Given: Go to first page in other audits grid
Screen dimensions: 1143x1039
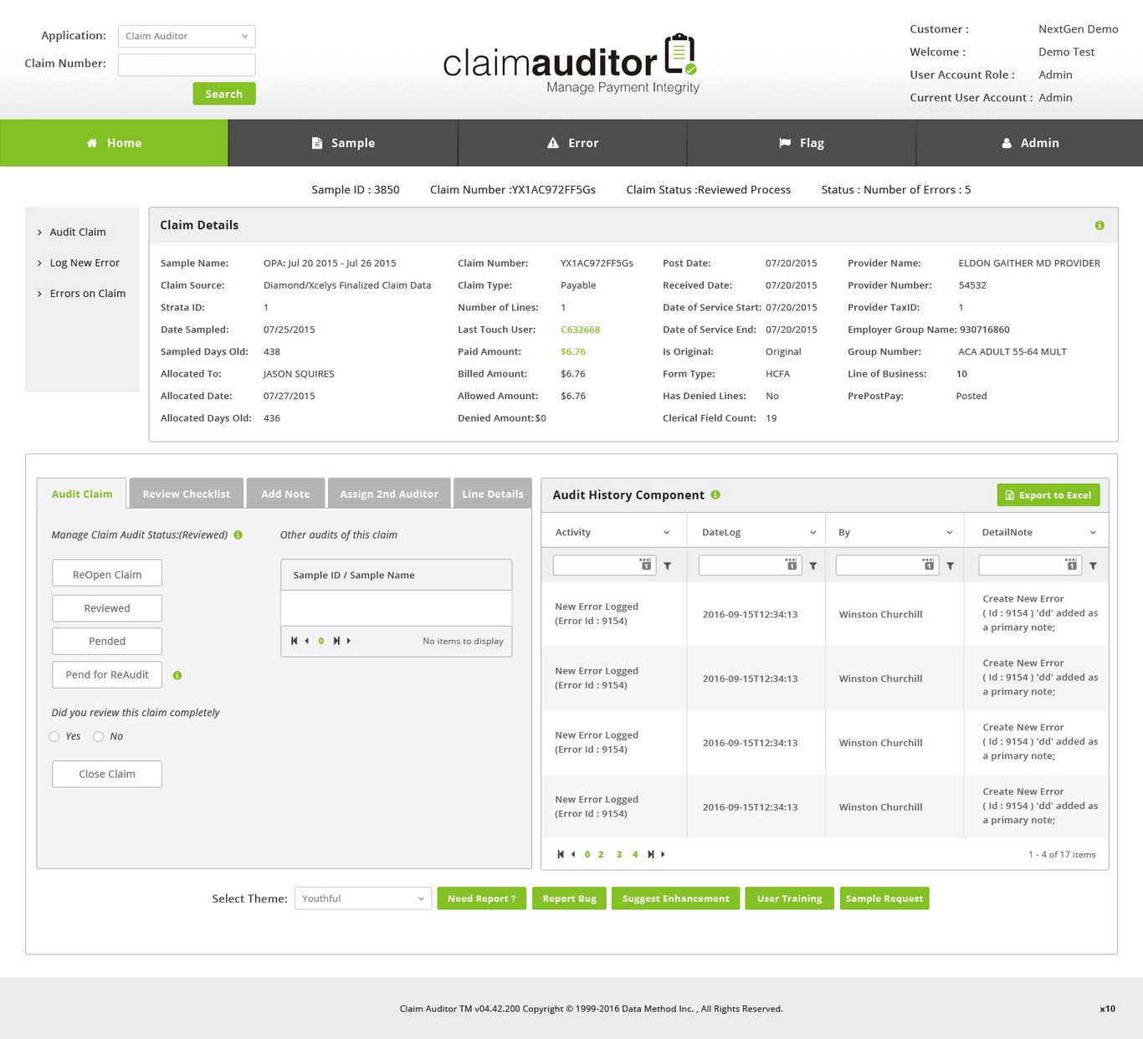Looking at the screenshot, I should [295, 641].
